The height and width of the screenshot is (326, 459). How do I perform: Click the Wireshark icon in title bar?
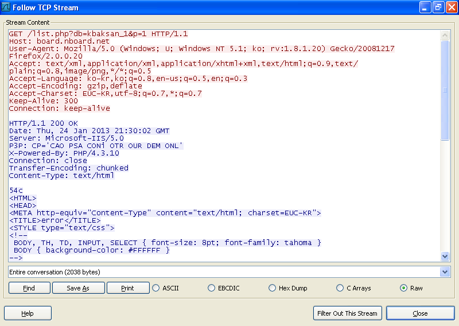[6, 7]
